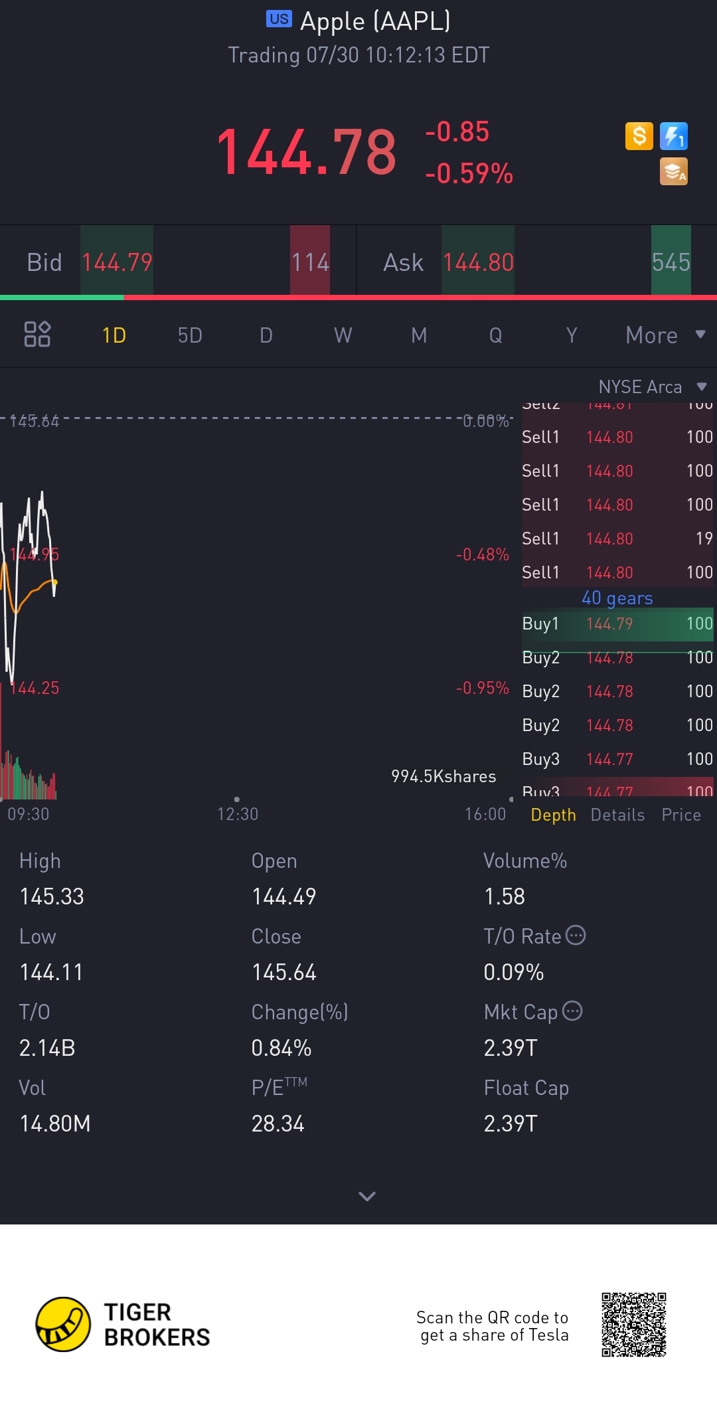
Task: Tap the Change(%) value 0.84%
Action: pyautogui.click(x=281, y=1048)
